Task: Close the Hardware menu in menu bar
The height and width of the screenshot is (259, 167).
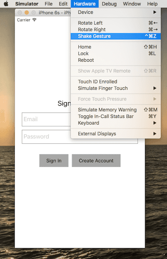Action: point(85,4)
